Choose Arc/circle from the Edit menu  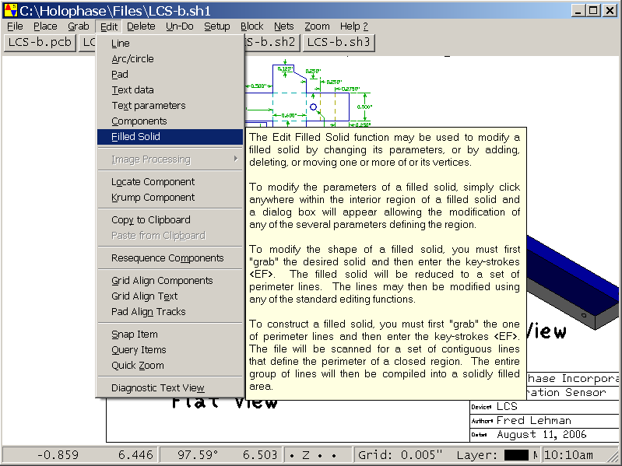click(132, 59)
